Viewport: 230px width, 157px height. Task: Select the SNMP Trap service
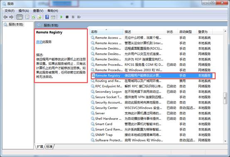coord(104,135)
